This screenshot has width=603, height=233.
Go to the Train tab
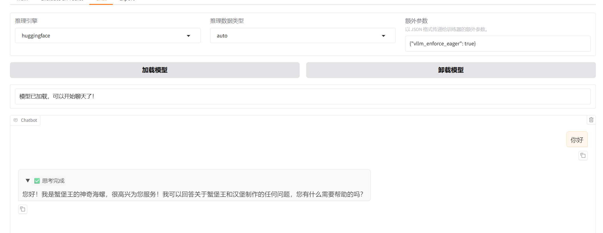pyautogui.click(x=22, y=1)
